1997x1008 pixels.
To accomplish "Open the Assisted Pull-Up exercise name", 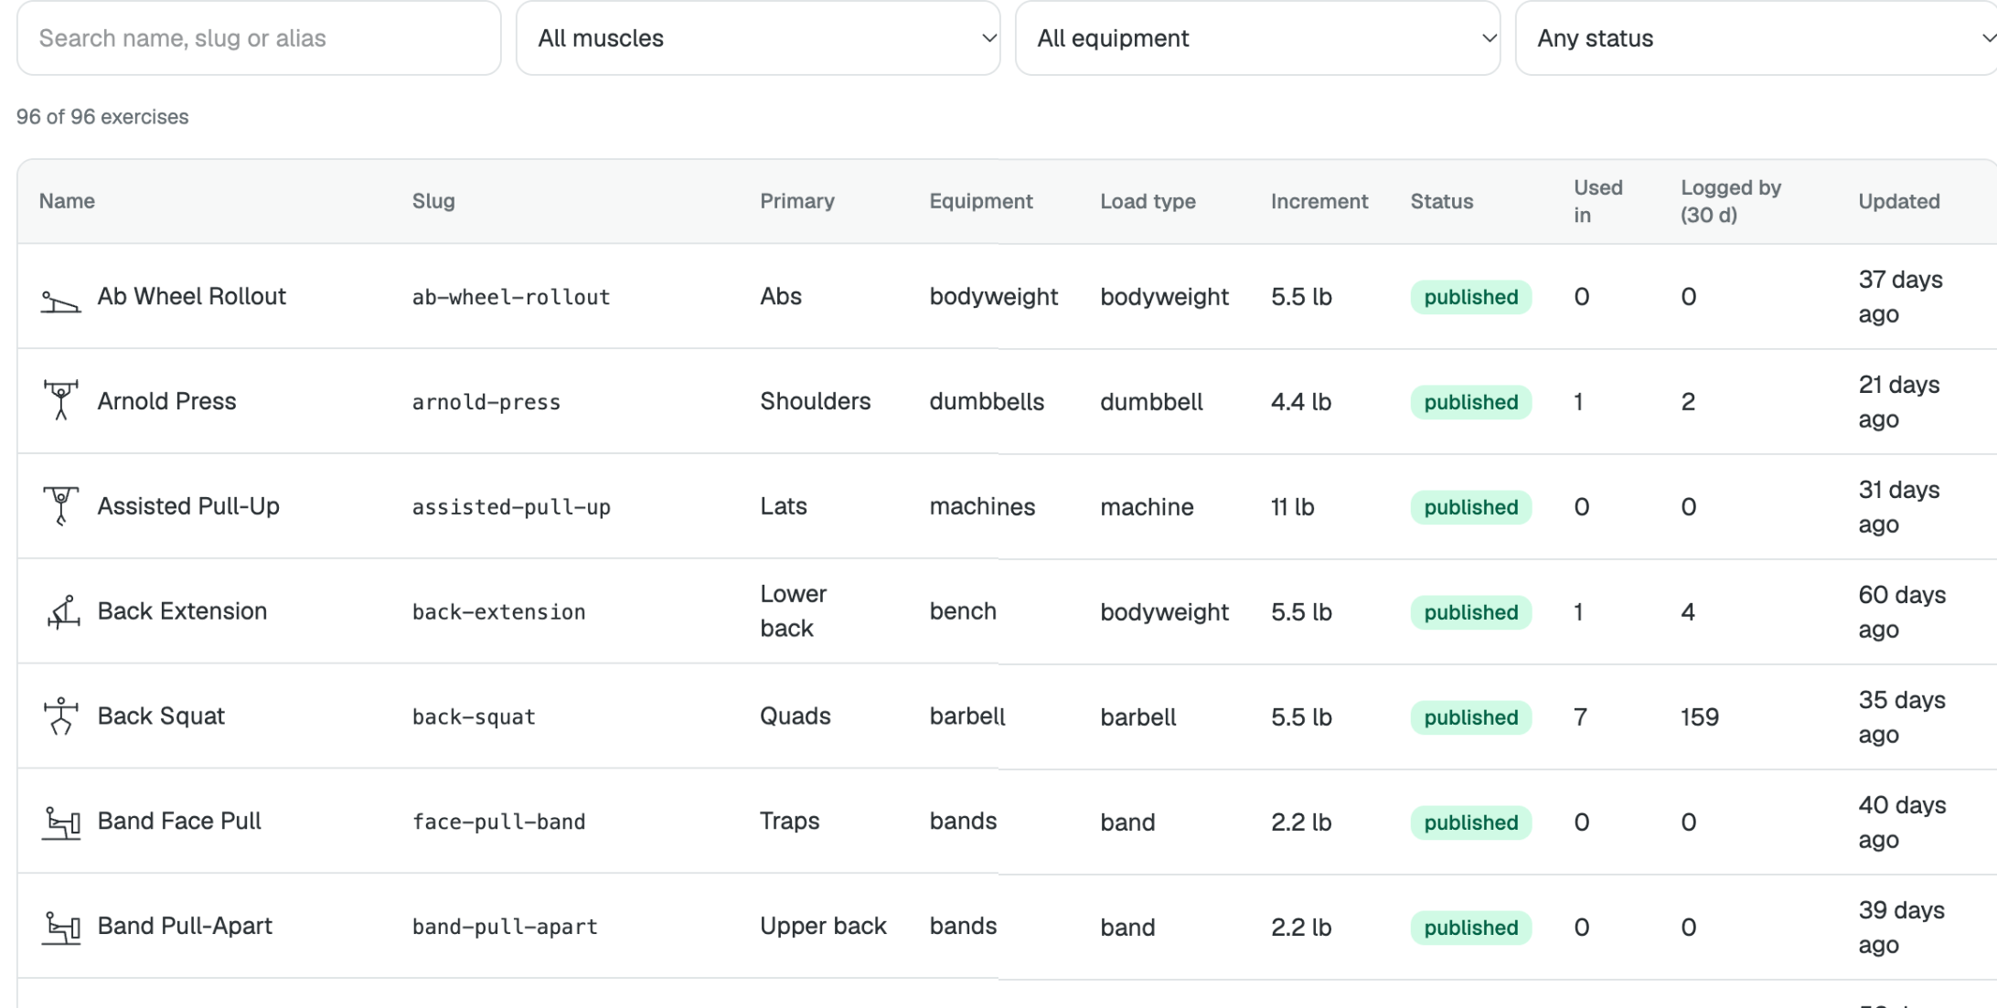I will [x=188, y=506].
